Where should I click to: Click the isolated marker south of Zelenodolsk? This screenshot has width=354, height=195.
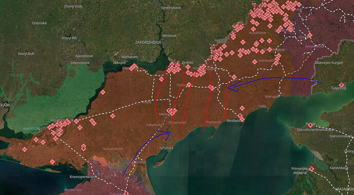click(103, 92)
